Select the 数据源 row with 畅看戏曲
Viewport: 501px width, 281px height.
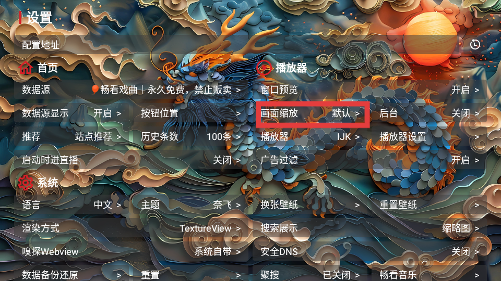[x=132, y=90]
